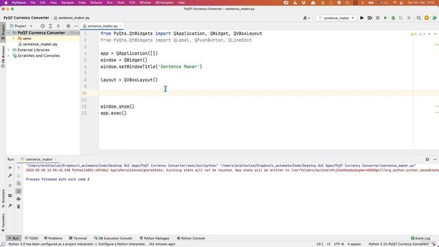The width and height of the screenshot is (439, 247).
Task: Open LF line separator selector
Action: pyautogui.click(x=329, y=244)
